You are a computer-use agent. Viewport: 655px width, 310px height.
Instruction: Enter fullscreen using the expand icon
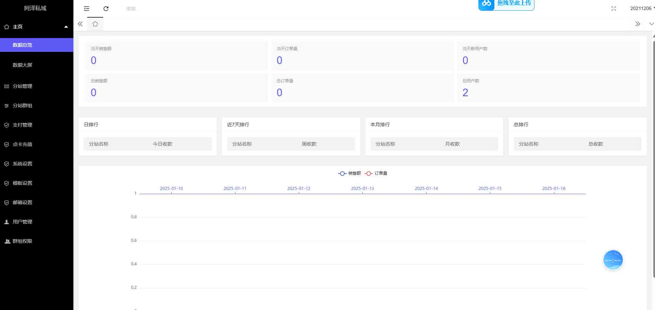613,9
